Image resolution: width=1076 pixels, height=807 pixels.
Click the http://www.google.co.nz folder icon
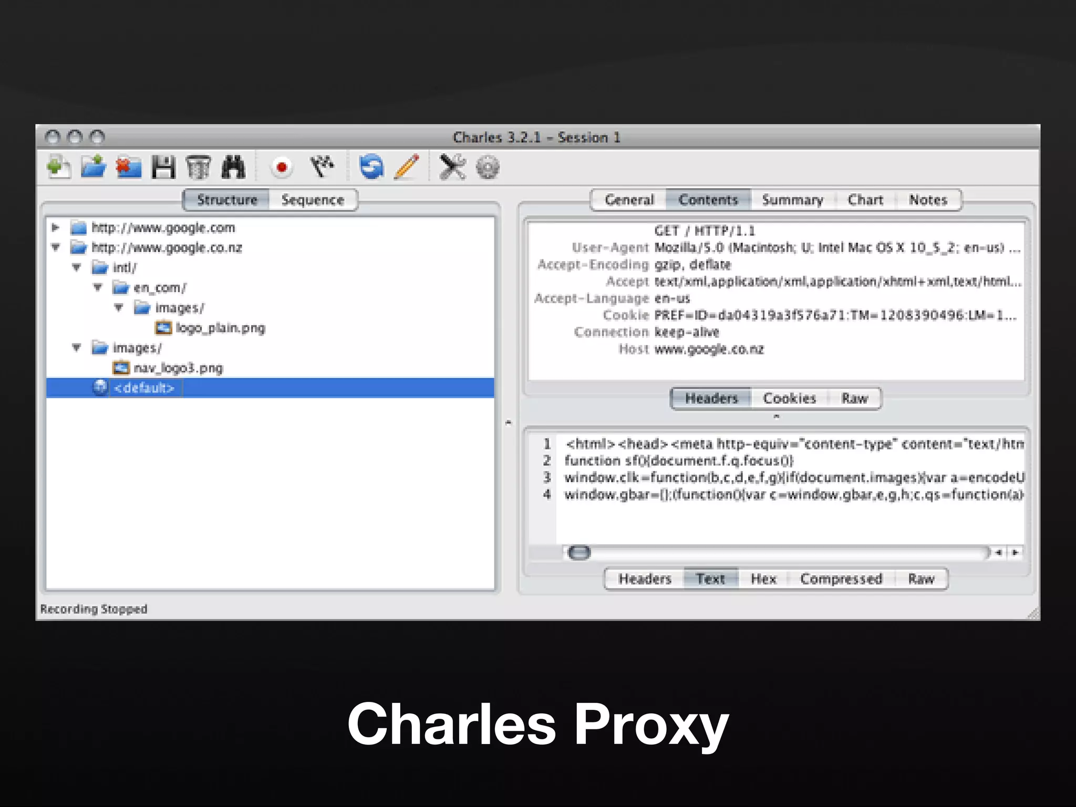[78, 247]
